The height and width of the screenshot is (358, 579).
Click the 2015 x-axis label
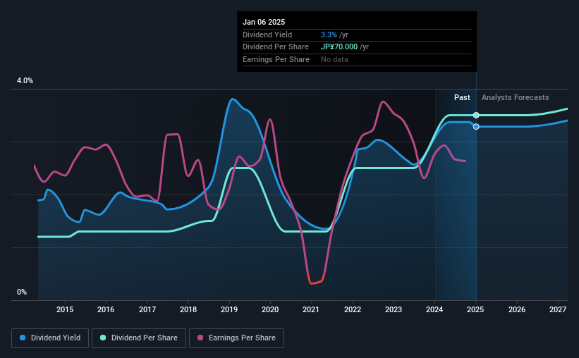click(65, 309)
